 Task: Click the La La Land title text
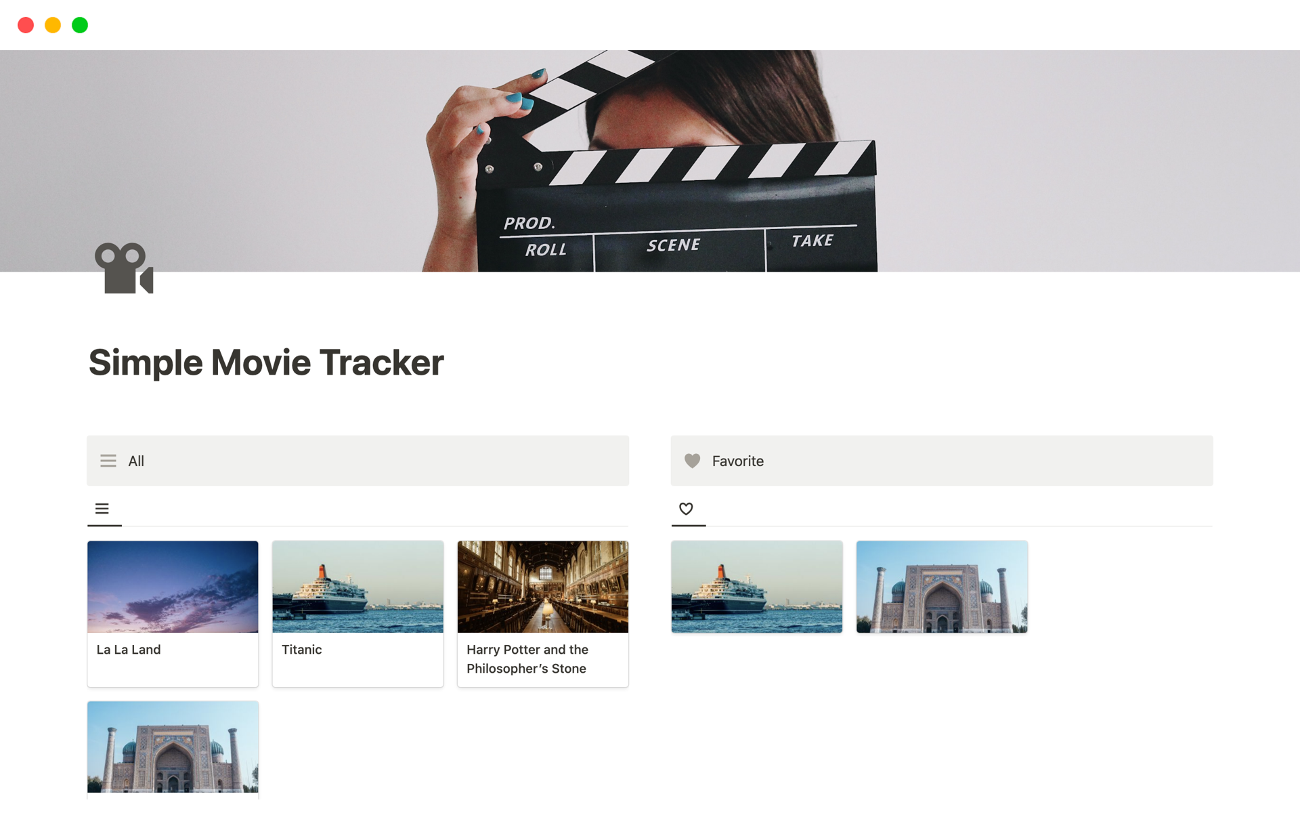(129, 650)
